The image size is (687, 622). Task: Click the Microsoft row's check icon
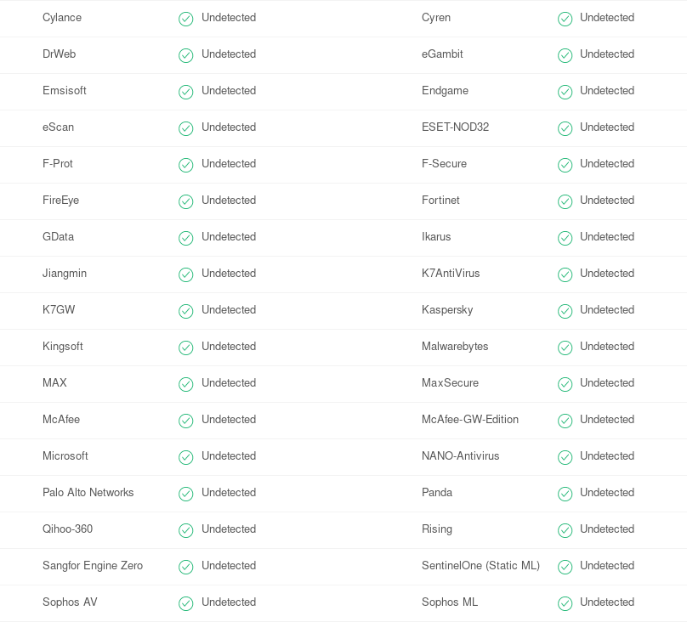(x=185, y=457)
